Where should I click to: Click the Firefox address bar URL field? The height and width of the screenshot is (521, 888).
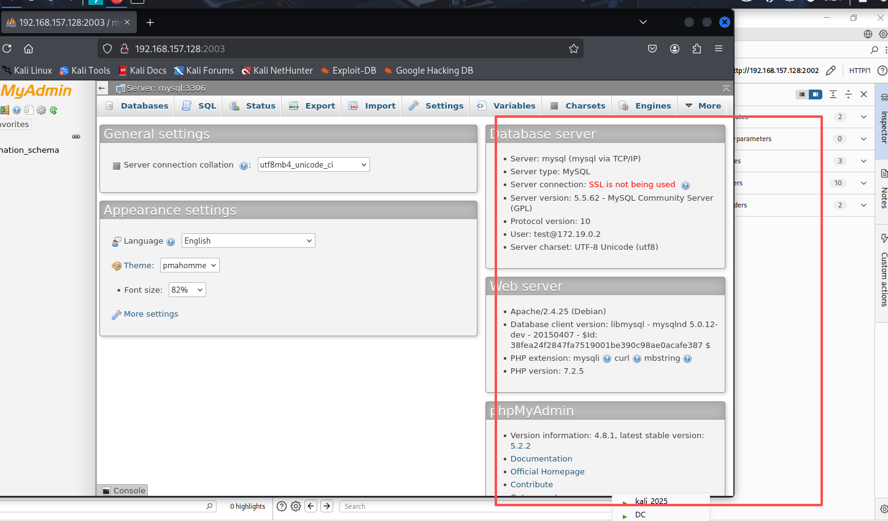(x=341, y=48)
